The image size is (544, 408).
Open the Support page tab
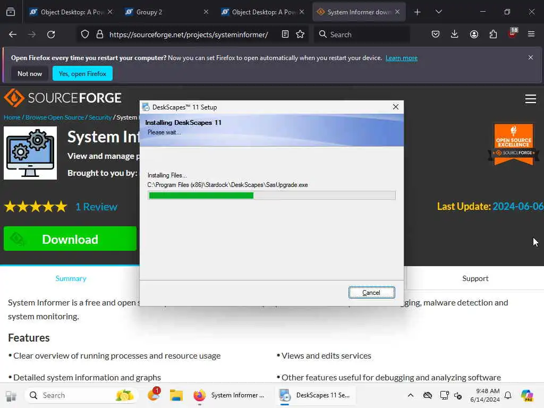click(475, 278)
